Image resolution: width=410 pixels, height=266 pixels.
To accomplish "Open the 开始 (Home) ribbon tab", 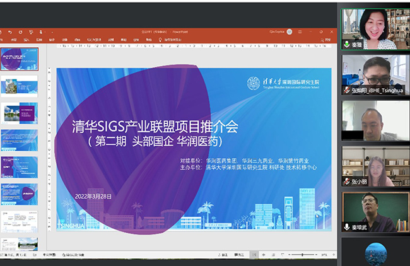I will point(14,40).
